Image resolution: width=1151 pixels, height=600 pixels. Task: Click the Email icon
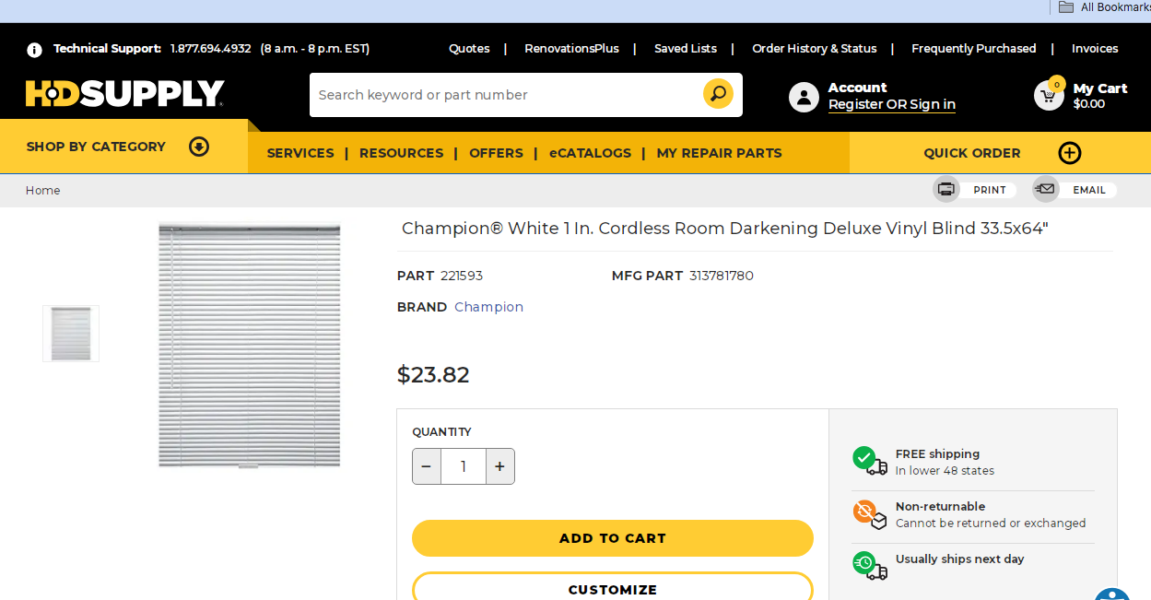click(x=1045, y=189)
